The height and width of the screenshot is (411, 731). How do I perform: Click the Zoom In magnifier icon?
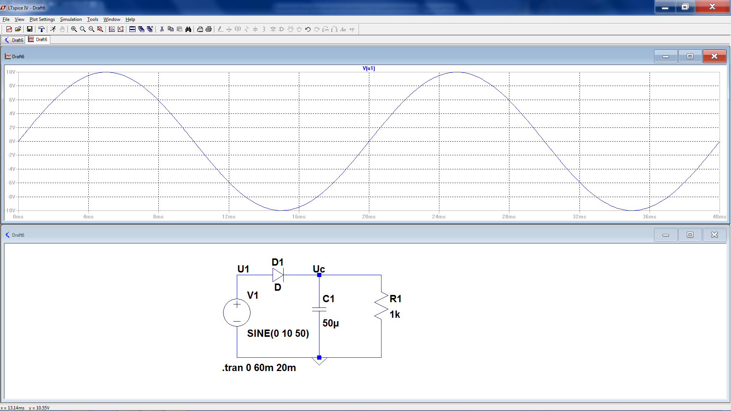pos(74,29)
